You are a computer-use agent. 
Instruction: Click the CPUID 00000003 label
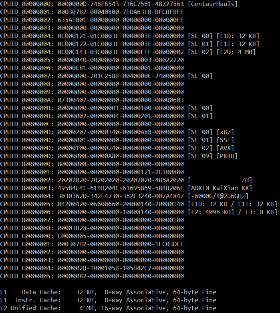(x=26, y=28)
